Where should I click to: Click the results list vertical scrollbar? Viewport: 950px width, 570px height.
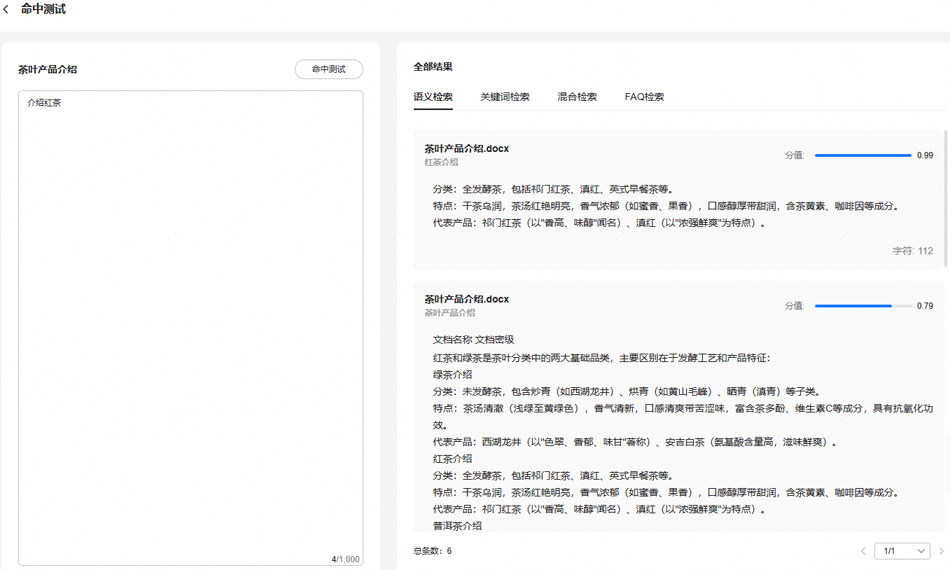[x=946, y=200]
